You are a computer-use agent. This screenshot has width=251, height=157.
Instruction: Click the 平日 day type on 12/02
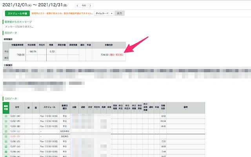pos(65,121)
